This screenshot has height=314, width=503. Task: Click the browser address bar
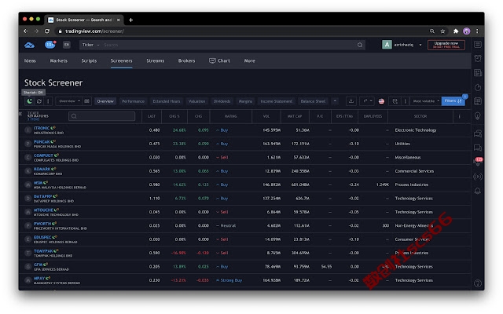coord(240,31)
